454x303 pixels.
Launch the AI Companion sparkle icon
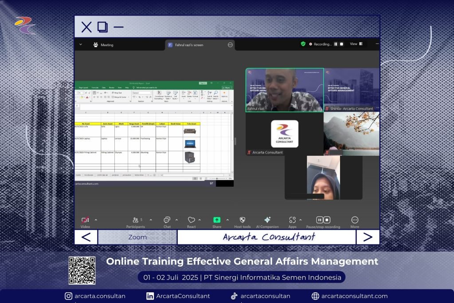[x=267, y=220]
